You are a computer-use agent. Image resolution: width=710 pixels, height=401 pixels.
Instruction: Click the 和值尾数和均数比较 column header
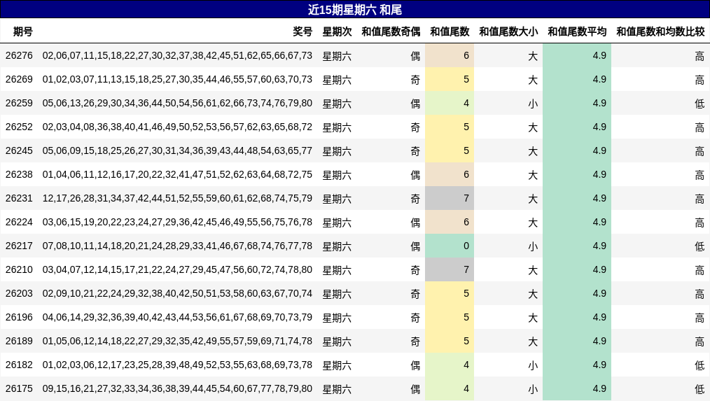[661, 31]
